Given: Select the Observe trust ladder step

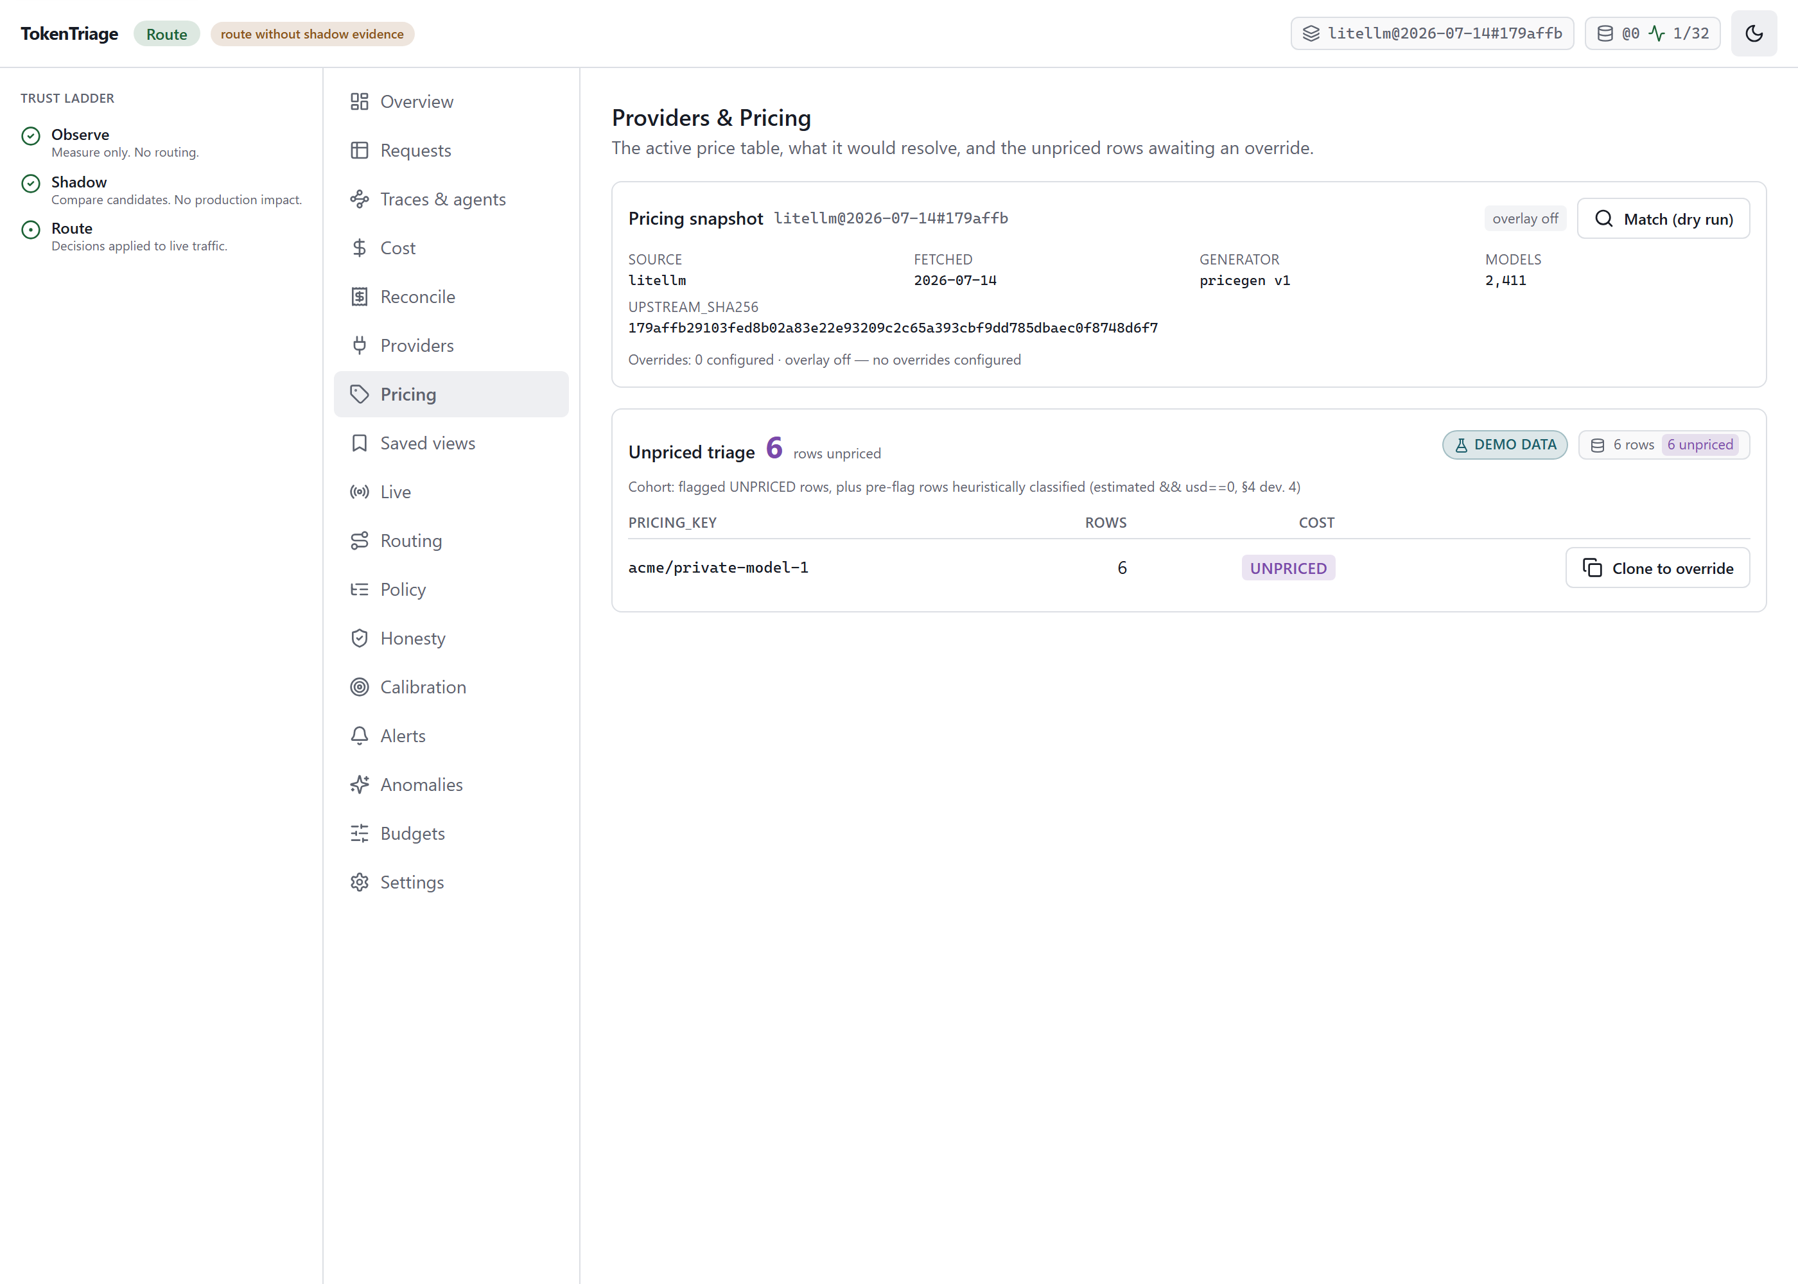Looking at the screenshot, I should tap(161, 143).
